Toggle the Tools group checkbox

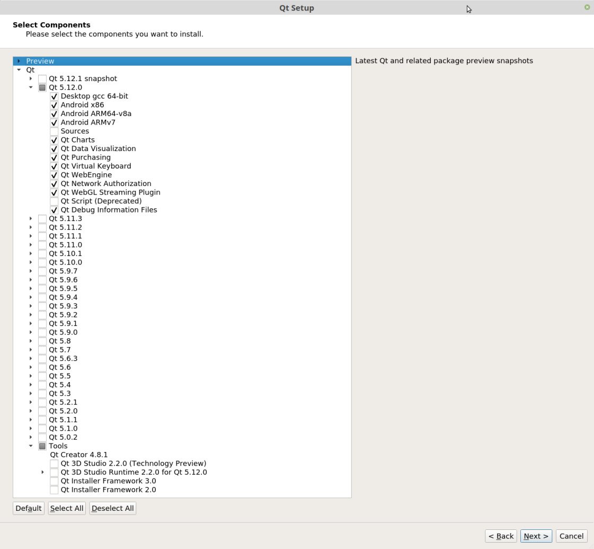tap(42, 446)
